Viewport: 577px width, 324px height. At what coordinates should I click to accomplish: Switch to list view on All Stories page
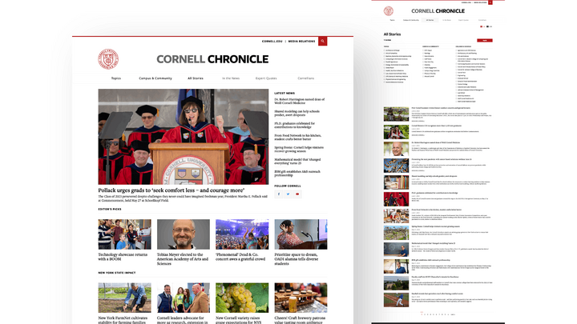coord(482,26)
